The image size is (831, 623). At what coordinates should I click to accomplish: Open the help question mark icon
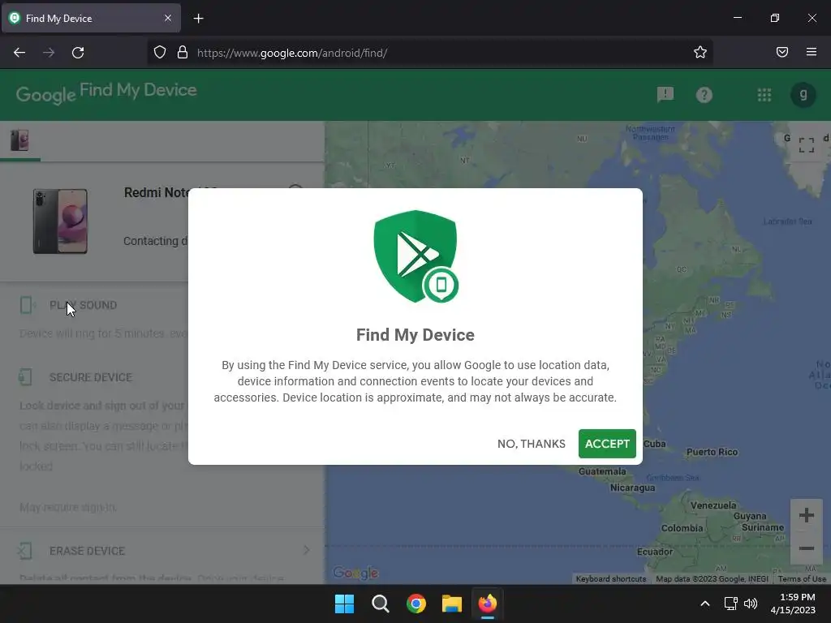(704, 95)
